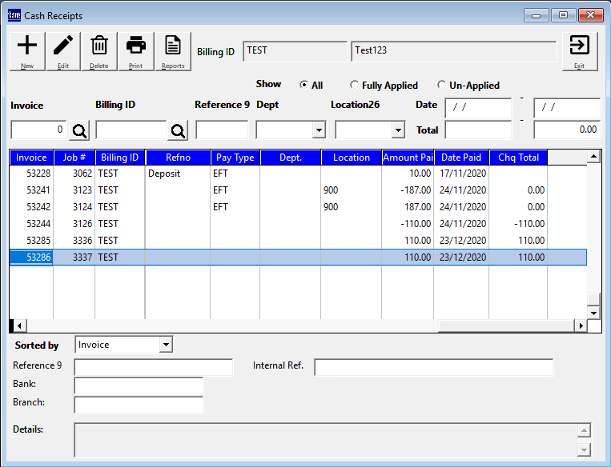Viewport: 611px width, 467px height.
Task: Select the Un-Applied radio option
Action: (442, 85)
